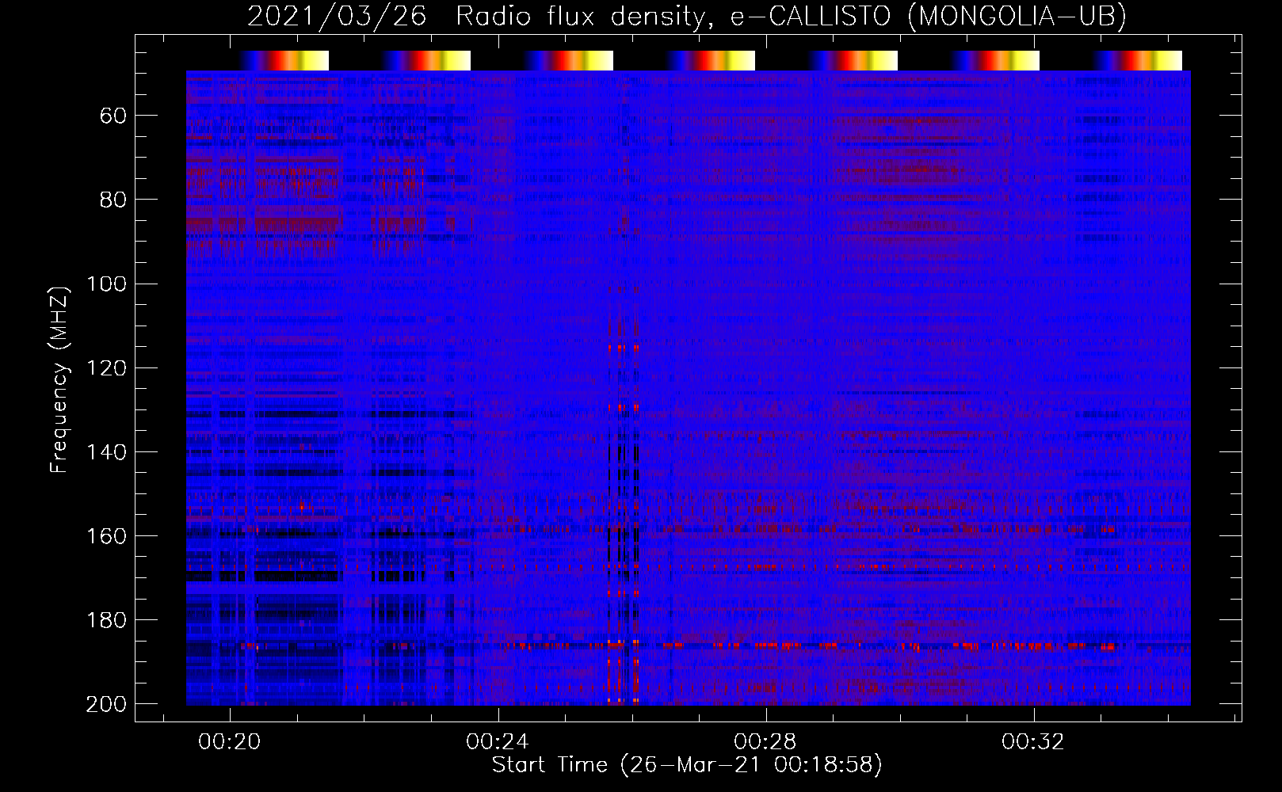Click the first color scale bar at top

coord(284,60)
